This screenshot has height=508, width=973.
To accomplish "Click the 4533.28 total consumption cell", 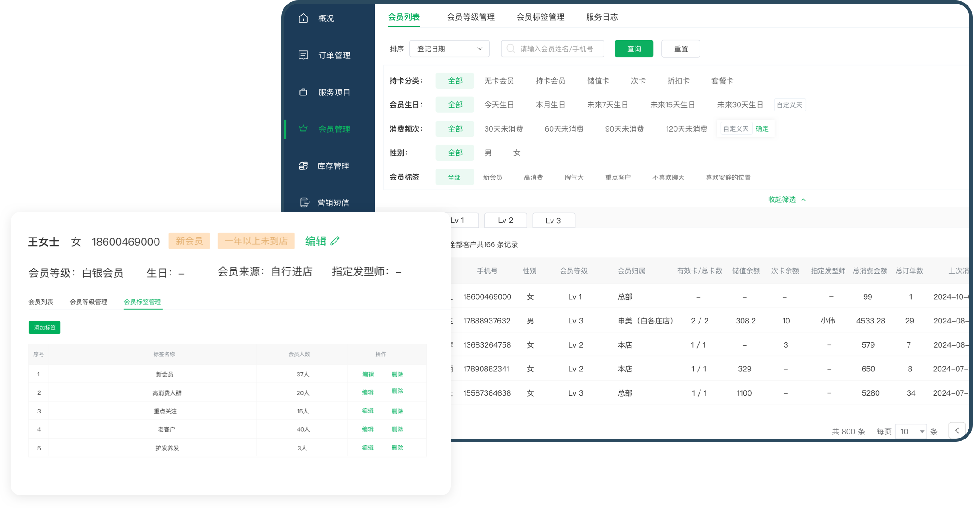I will 871,321.
